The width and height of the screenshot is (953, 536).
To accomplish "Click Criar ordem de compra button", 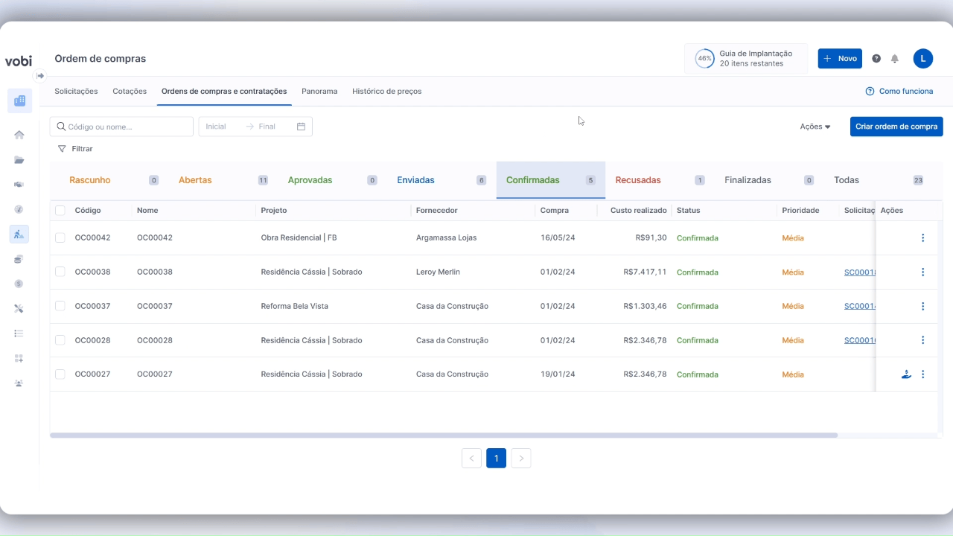I will (896, 127).
